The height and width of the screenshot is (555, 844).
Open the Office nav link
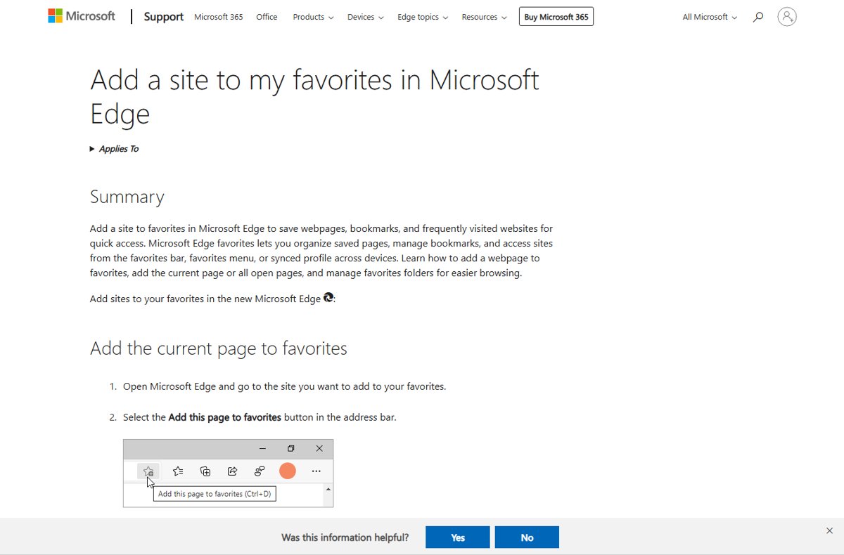(x=267, y=17)
